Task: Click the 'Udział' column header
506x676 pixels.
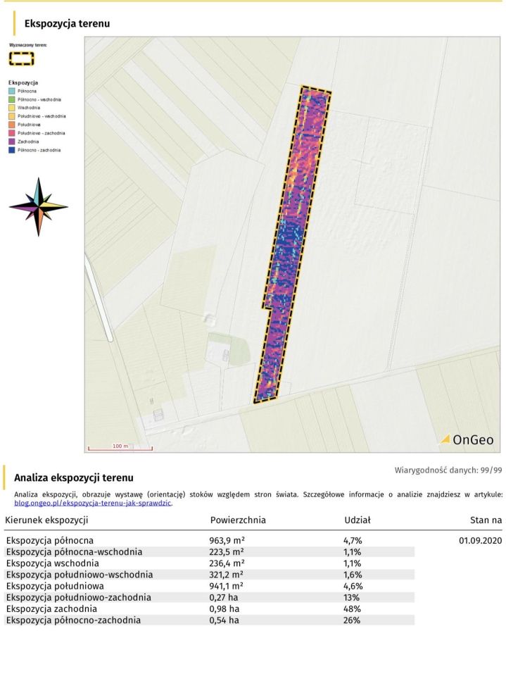Action: pyautogui.click(x=358, y=520)
